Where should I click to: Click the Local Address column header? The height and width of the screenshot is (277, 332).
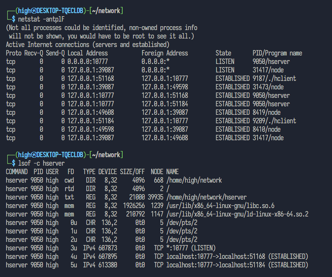(x=88, y=53)
